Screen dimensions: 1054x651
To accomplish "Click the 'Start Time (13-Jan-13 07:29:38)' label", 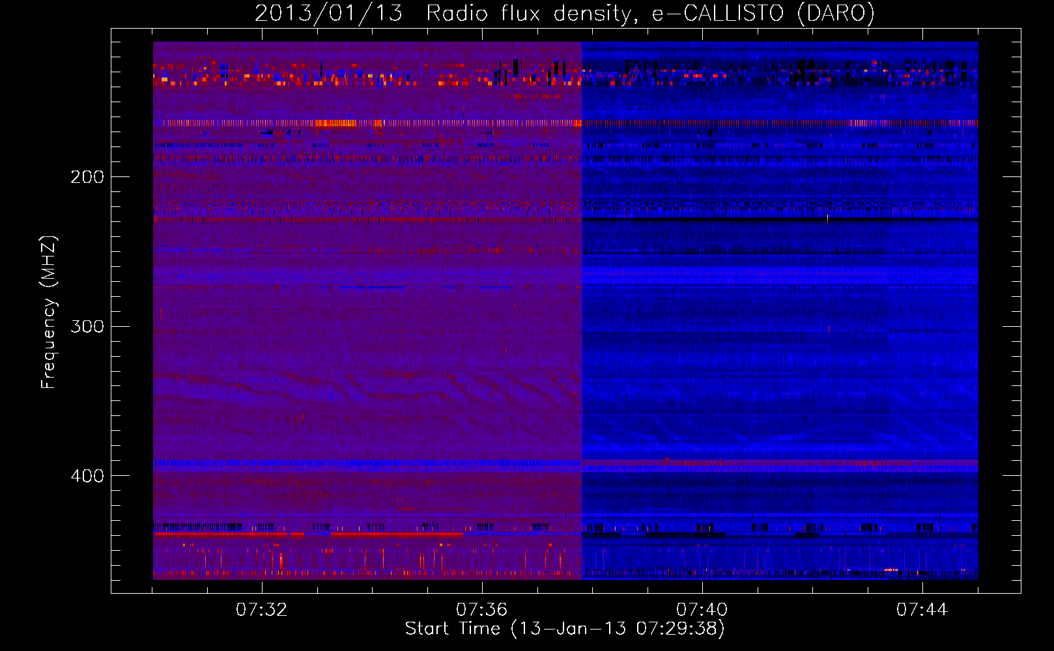I will [565, 629].
